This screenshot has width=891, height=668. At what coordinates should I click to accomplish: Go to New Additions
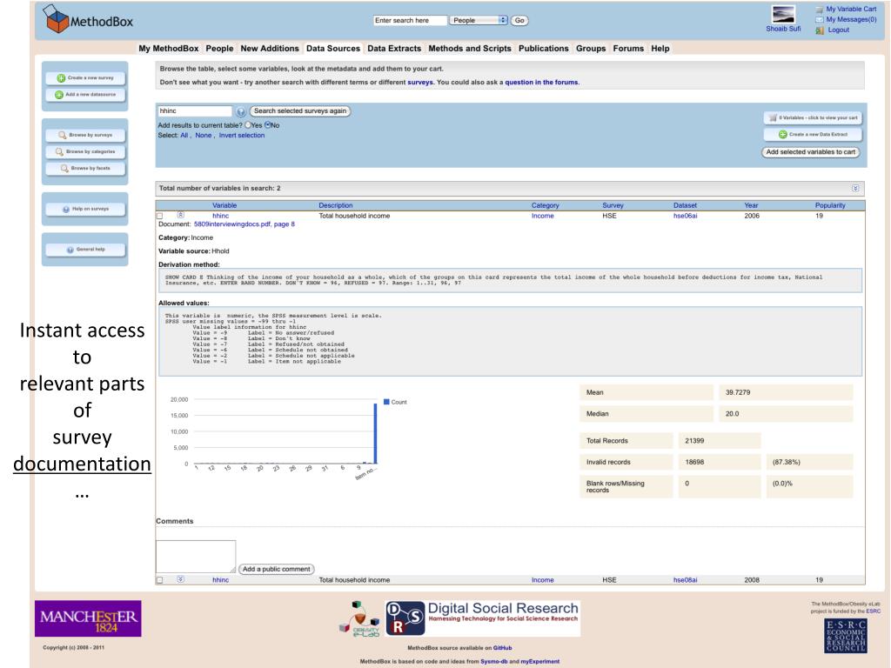[270, 49]
